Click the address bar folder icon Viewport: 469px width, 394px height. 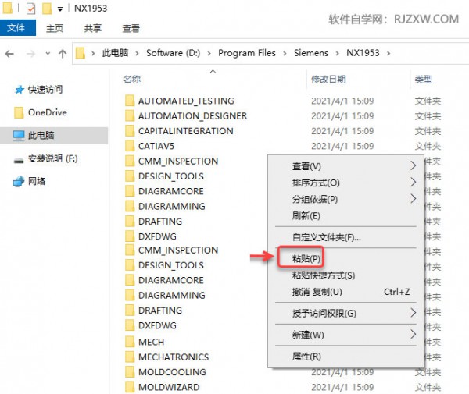(81, 53)
